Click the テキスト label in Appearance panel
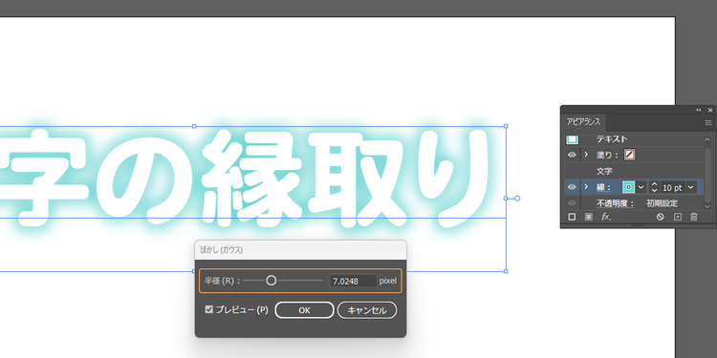 612,138
